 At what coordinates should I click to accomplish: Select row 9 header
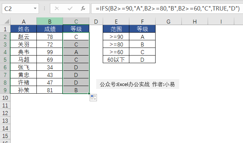pos(5,90)
